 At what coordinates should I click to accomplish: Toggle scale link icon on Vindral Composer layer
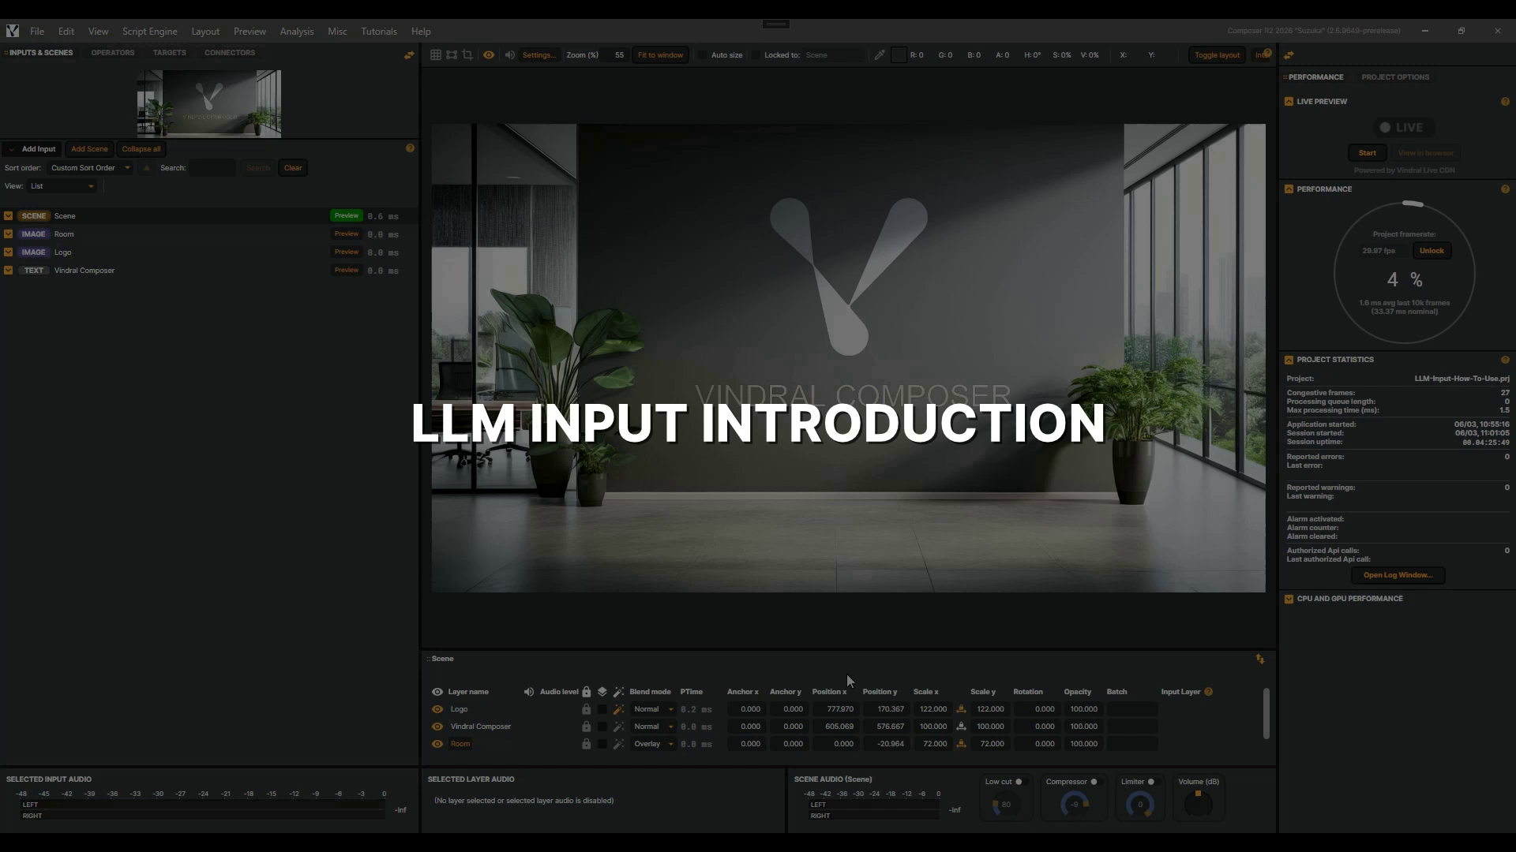(961, 727)
